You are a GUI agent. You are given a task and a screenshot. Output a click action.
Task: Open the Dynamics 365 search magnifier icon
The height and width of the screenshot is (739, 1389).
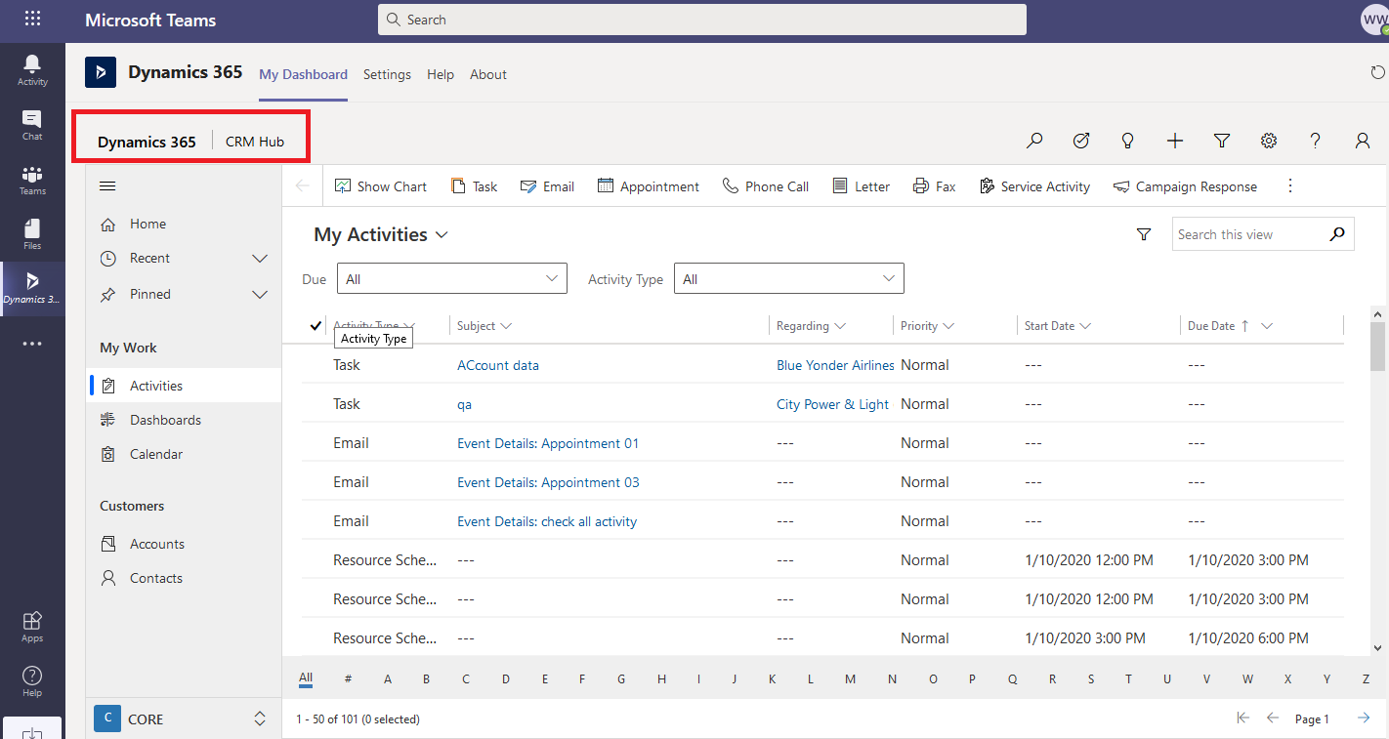1034,141
